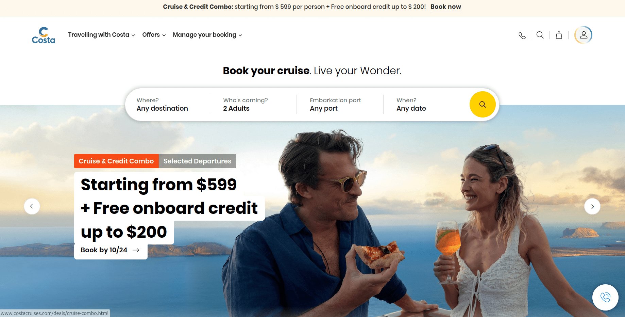The width and height of the screenshot is (625, 317).
Task: Open the user account profile icon
Action: pyautogui.click(x=584, y=35)
